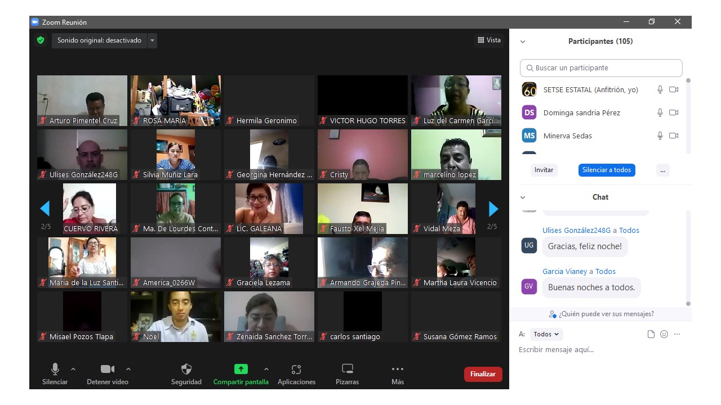Click Garcia Vianey a Todos sender name

579,271
